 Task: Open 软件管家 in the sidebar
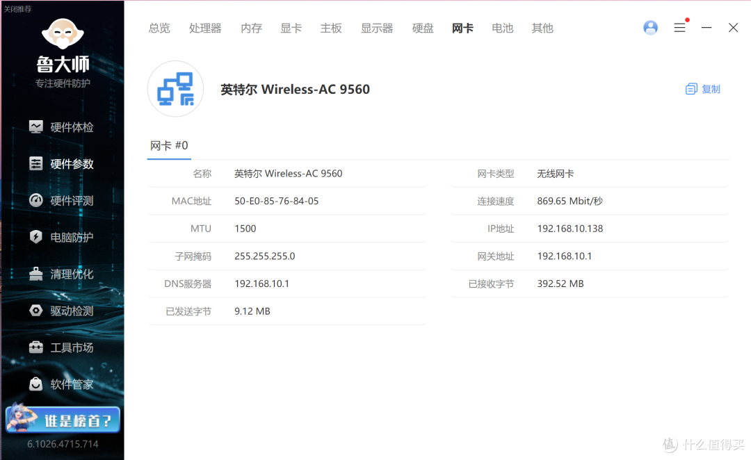72,384
